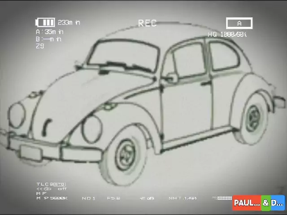
Task: Click the blue D... badge
Action: coord(278,203)
